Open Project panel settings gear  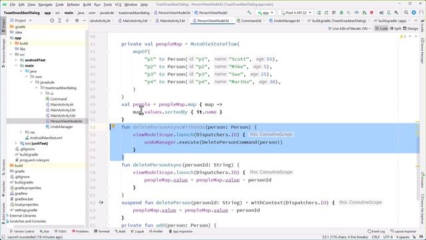point(77,21)
